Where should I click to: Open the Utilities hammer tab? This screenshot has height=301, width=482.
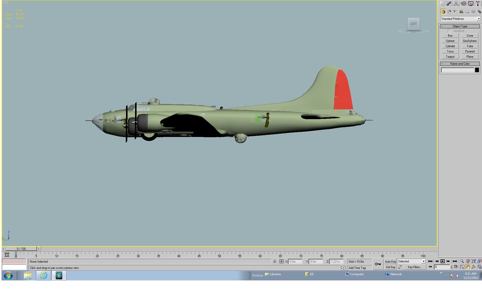pos(478,4)
